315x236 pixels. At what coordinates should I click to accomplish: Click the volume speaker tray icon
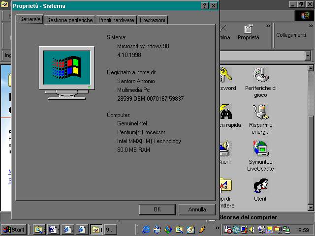252,230
